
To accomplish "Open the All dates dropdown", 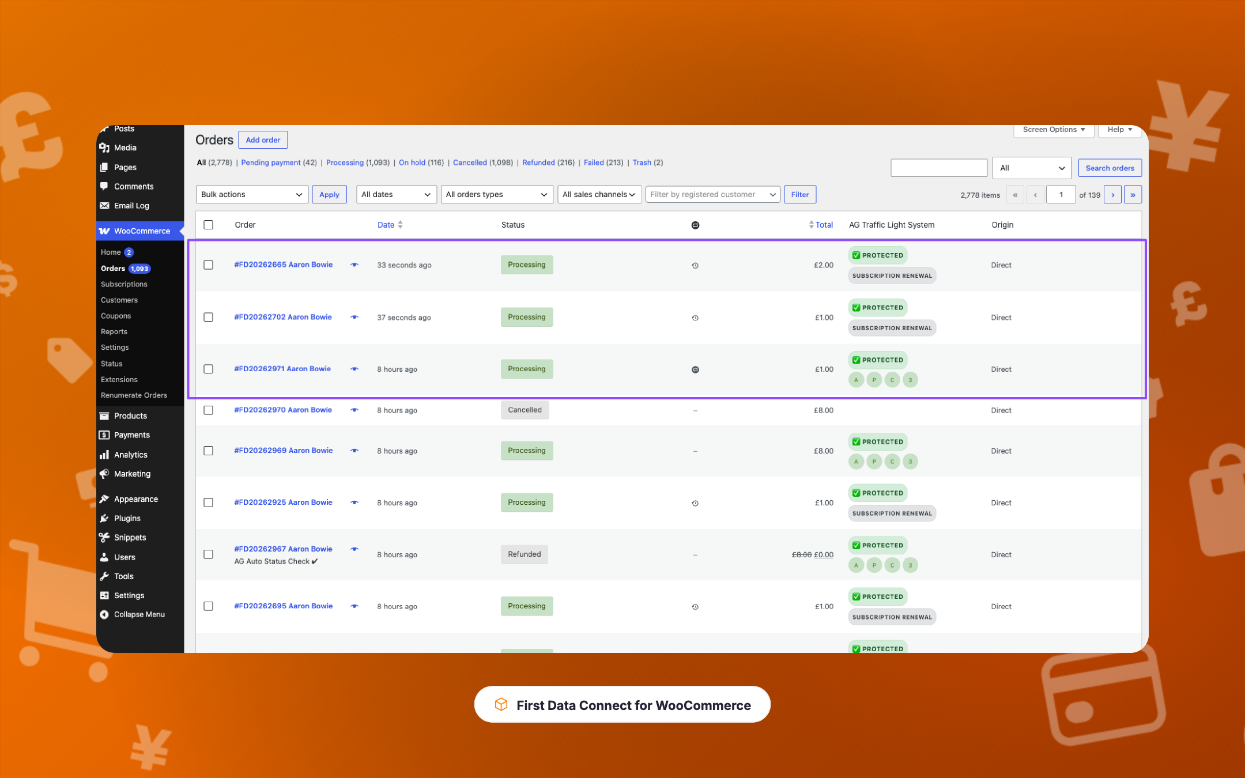I will tap(397, 195).
